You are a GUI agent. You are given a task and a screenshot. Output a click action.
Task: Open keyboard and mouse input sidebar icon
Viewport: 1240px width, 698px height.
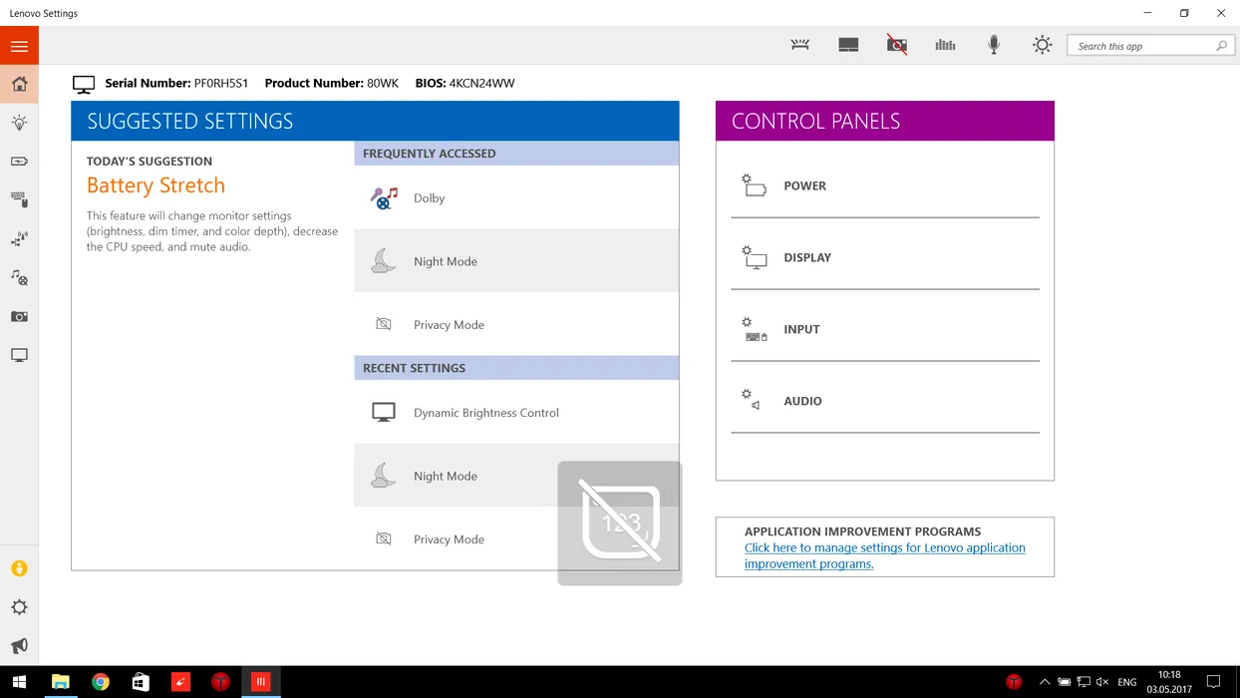point(19,200)
